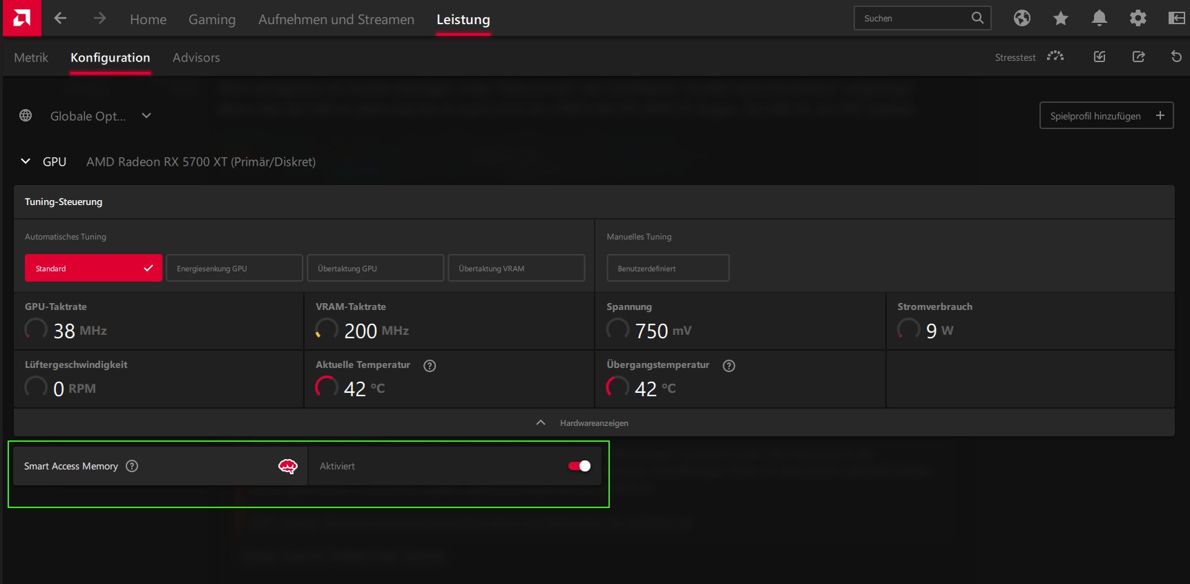The image size is (1190, 584).
Task: Click the VRAM-Taktrate gauge dial
Action: click(327, 329)
